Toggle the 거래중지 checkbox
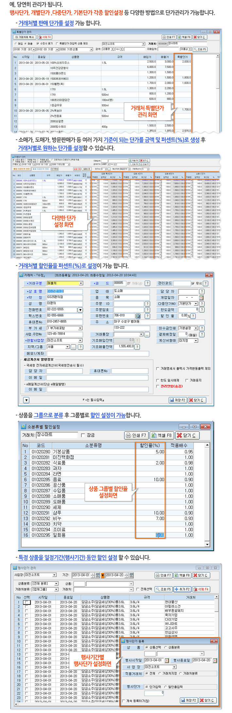The height and width of the screenshot is (713, 232). [187, 380]
